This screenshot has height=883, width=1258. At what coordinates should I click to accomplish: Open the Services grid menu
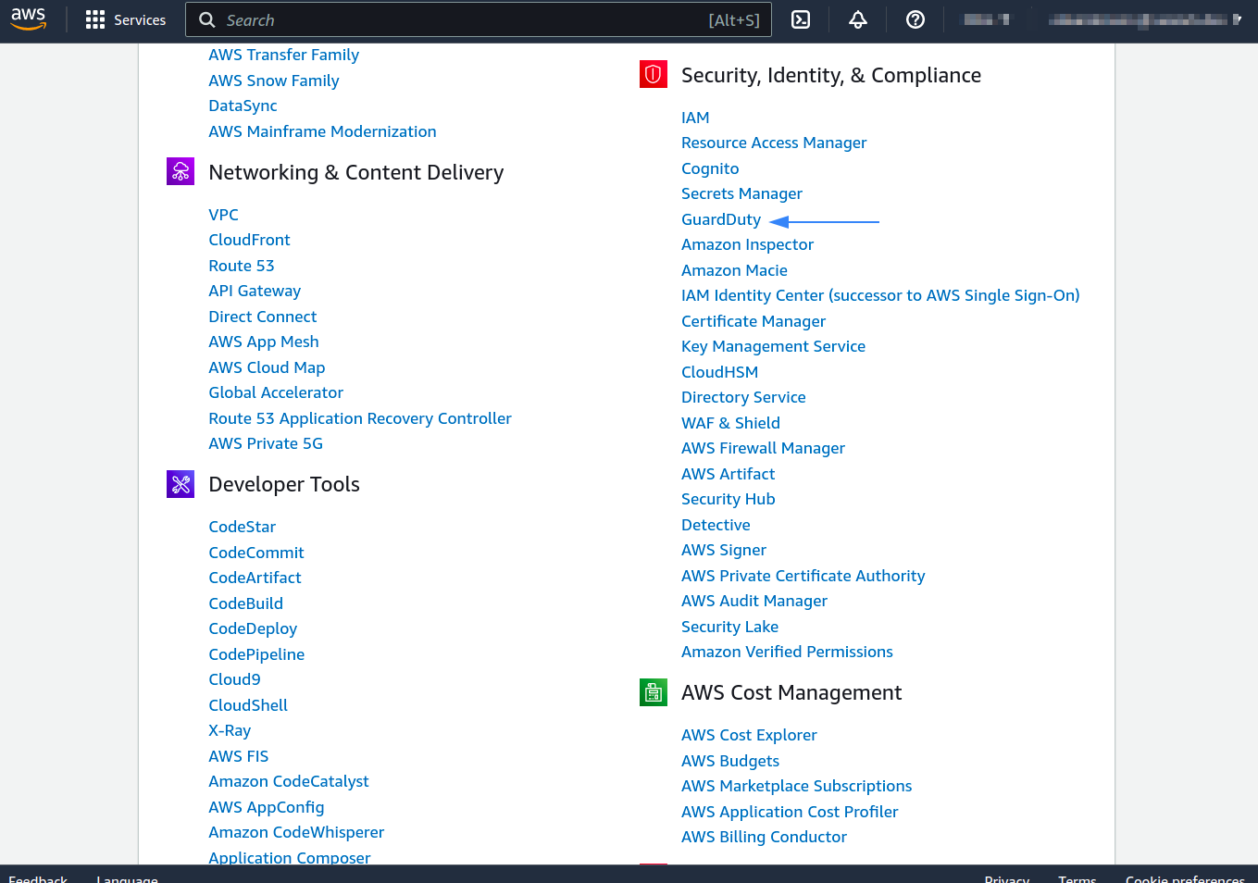[x=126, y=19]
